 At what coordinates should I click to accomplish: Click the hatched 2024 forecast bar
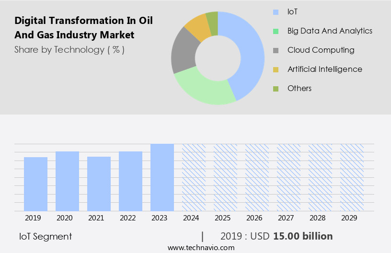(x=194, y=177)
